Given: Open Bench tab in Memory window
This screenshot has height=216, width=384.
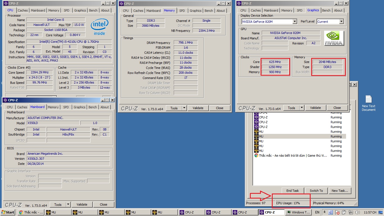Looking at the screenshot, I should pyautogui.click(x=209, y=11).
